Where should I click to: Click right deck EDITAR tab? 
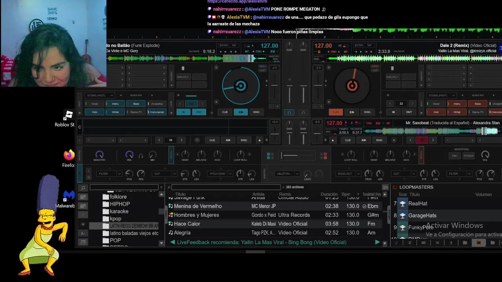[x=359, y=45]
